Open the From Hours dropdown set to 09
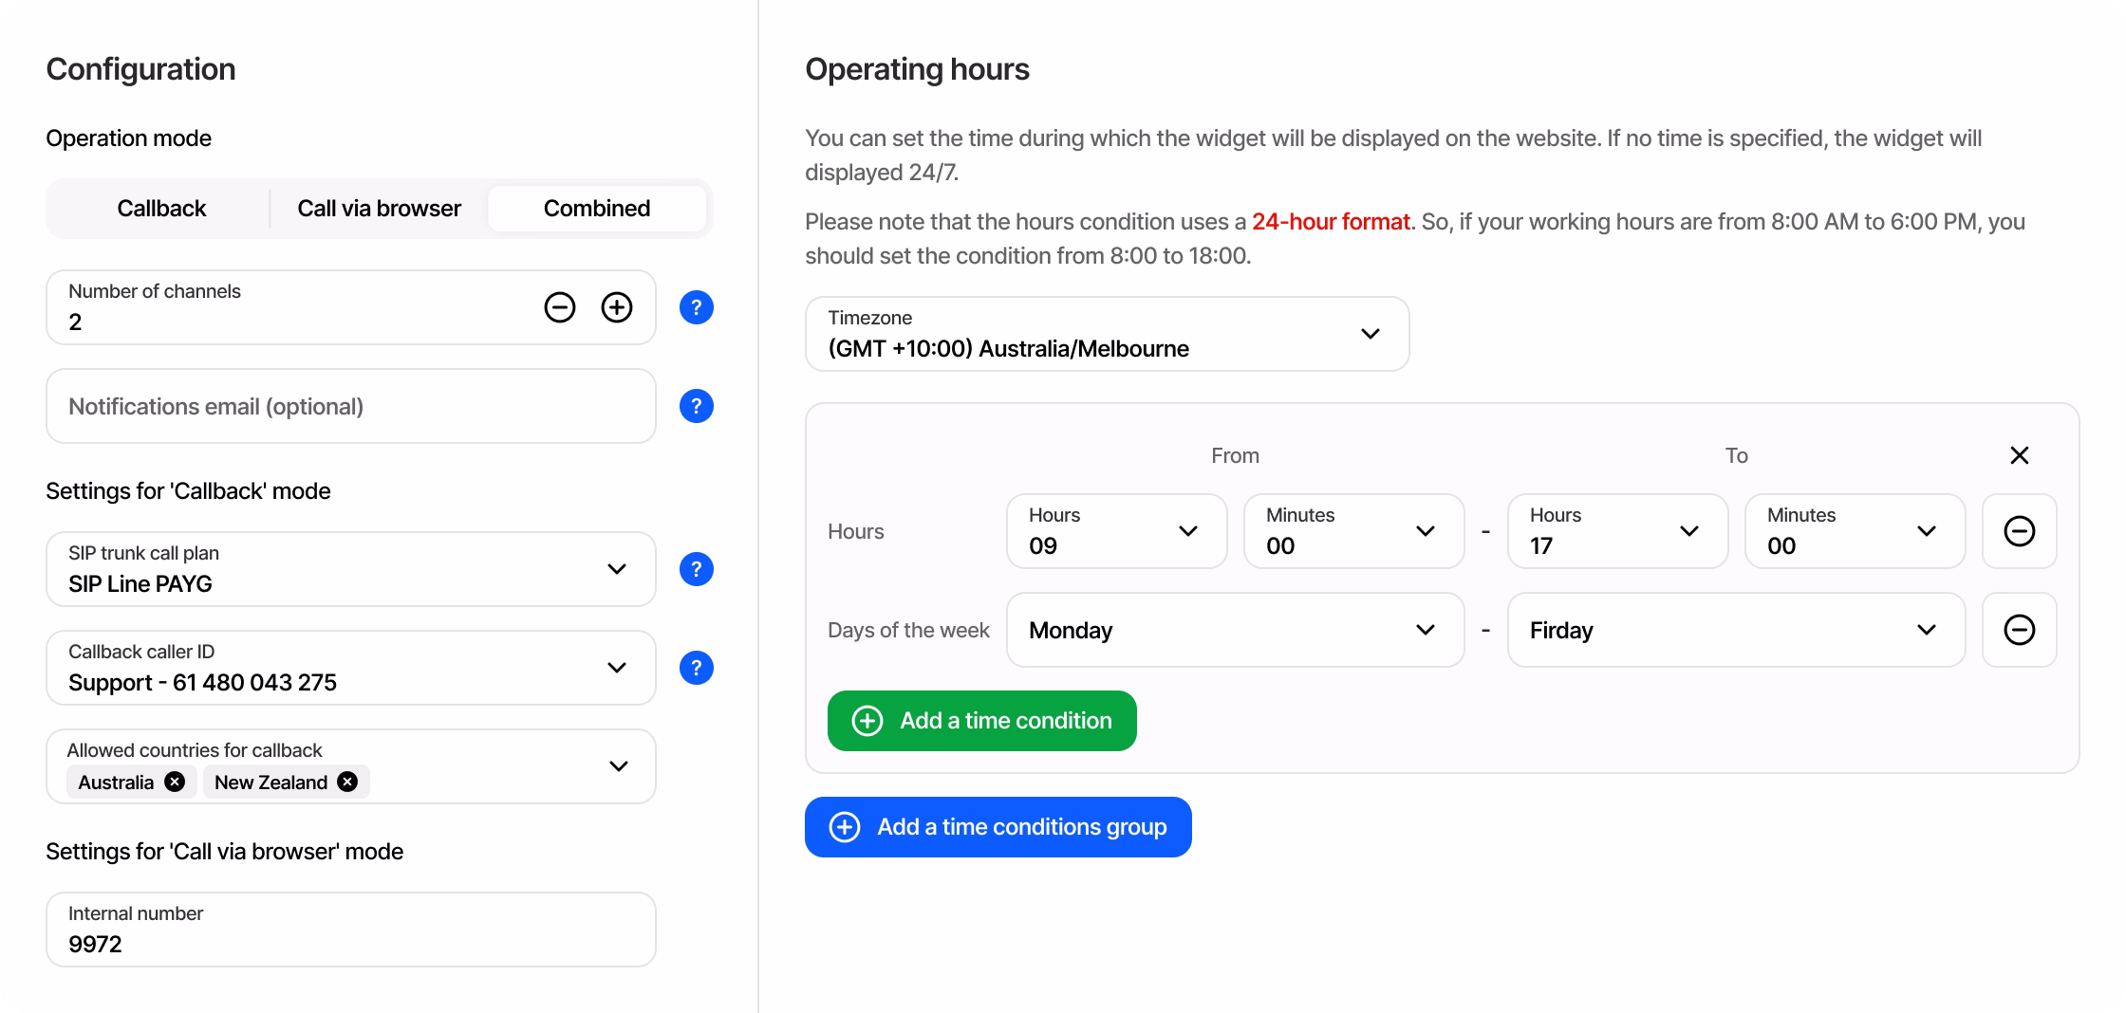Image resolution: width=2126 pixels, height=1013 pixels. click(1117, 531)
